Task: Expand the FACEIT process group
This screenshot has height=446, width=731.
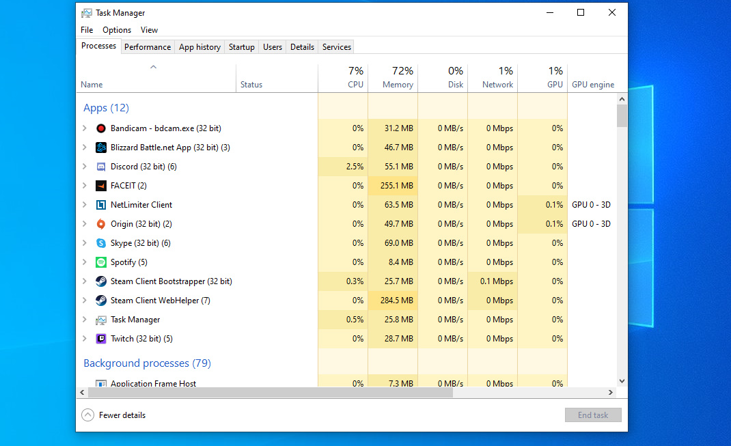Action: [85, 186]
